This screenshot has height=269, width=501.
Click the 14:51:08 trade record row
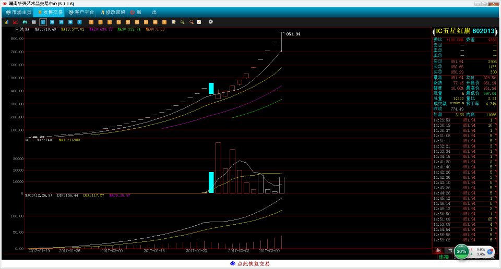[x=465, y=219]
